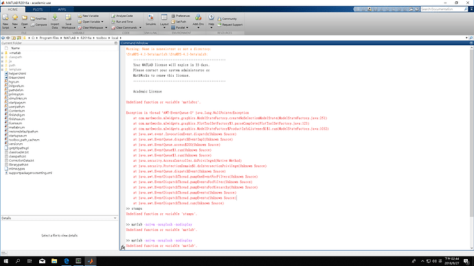Click the Import Data icon
The width and height of the screenshot is (474, 266).
pyautogui.click(x=55, y=18)
